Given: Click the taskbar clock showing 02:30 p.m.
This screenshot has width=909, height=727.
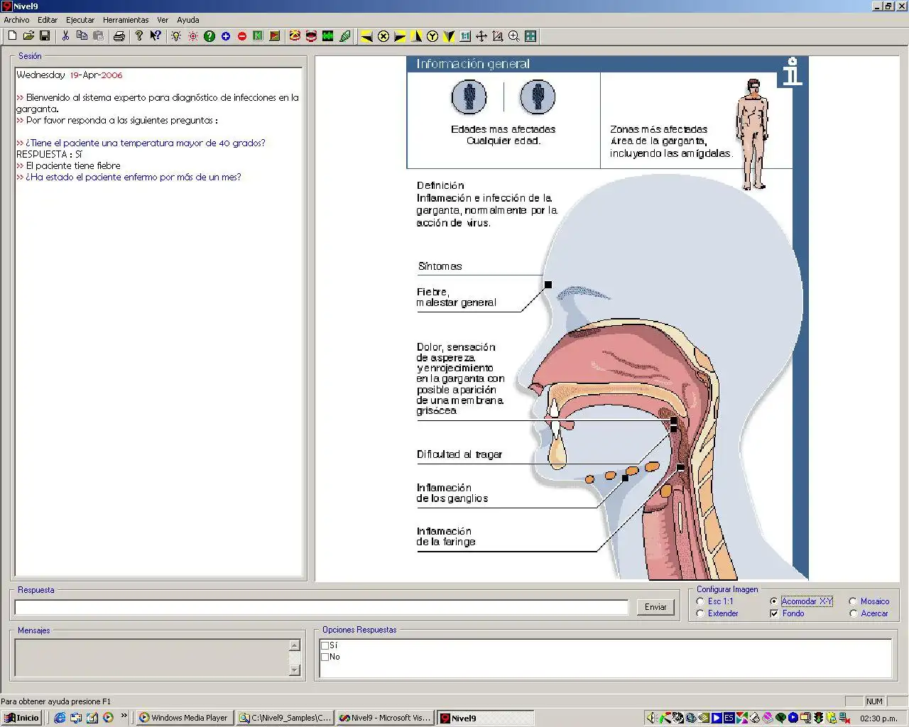Looking at the screenshot, I should (x=878, y=718).
